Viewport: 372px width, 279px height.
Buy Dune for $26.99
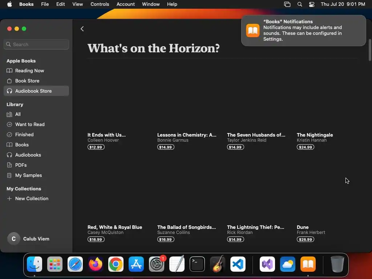[x=305, y=239]
